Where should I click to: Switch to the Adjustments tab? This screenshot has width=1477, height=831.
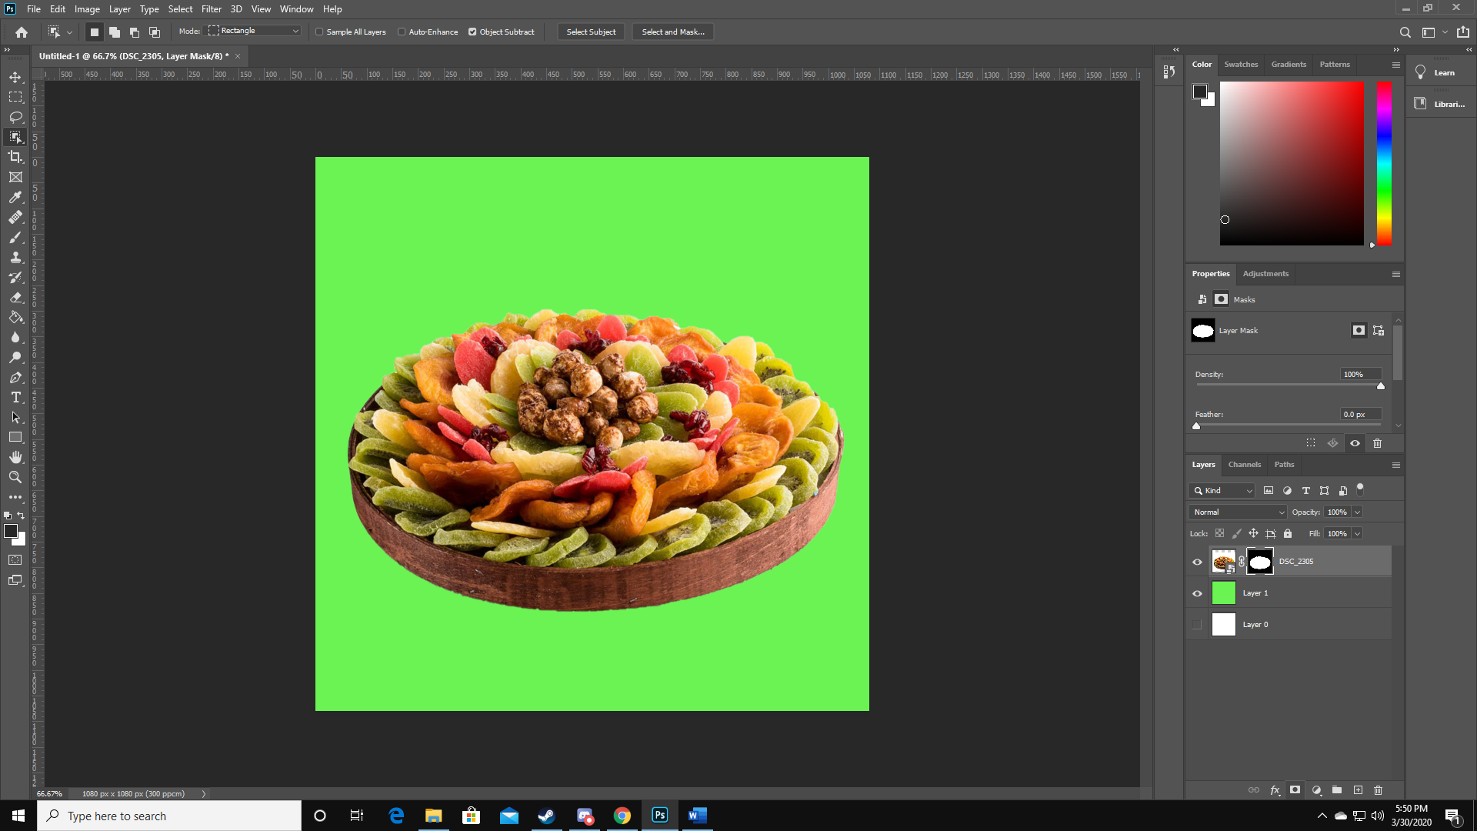[1265, 274]
